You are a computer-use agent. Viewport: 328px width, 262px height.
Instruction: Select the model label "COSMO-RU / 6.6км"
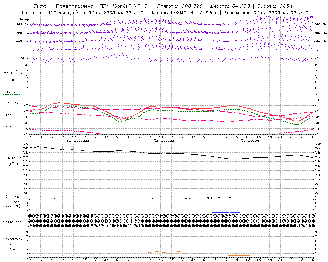click(194, 13)
